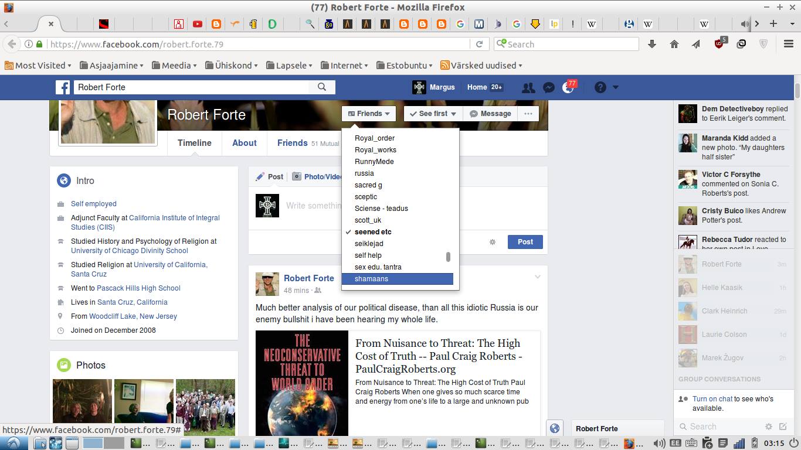The image size is (801, 450).
Task: Click the Facebook search field containing 'Robert Forte'
Action: [x=191, y=87]
